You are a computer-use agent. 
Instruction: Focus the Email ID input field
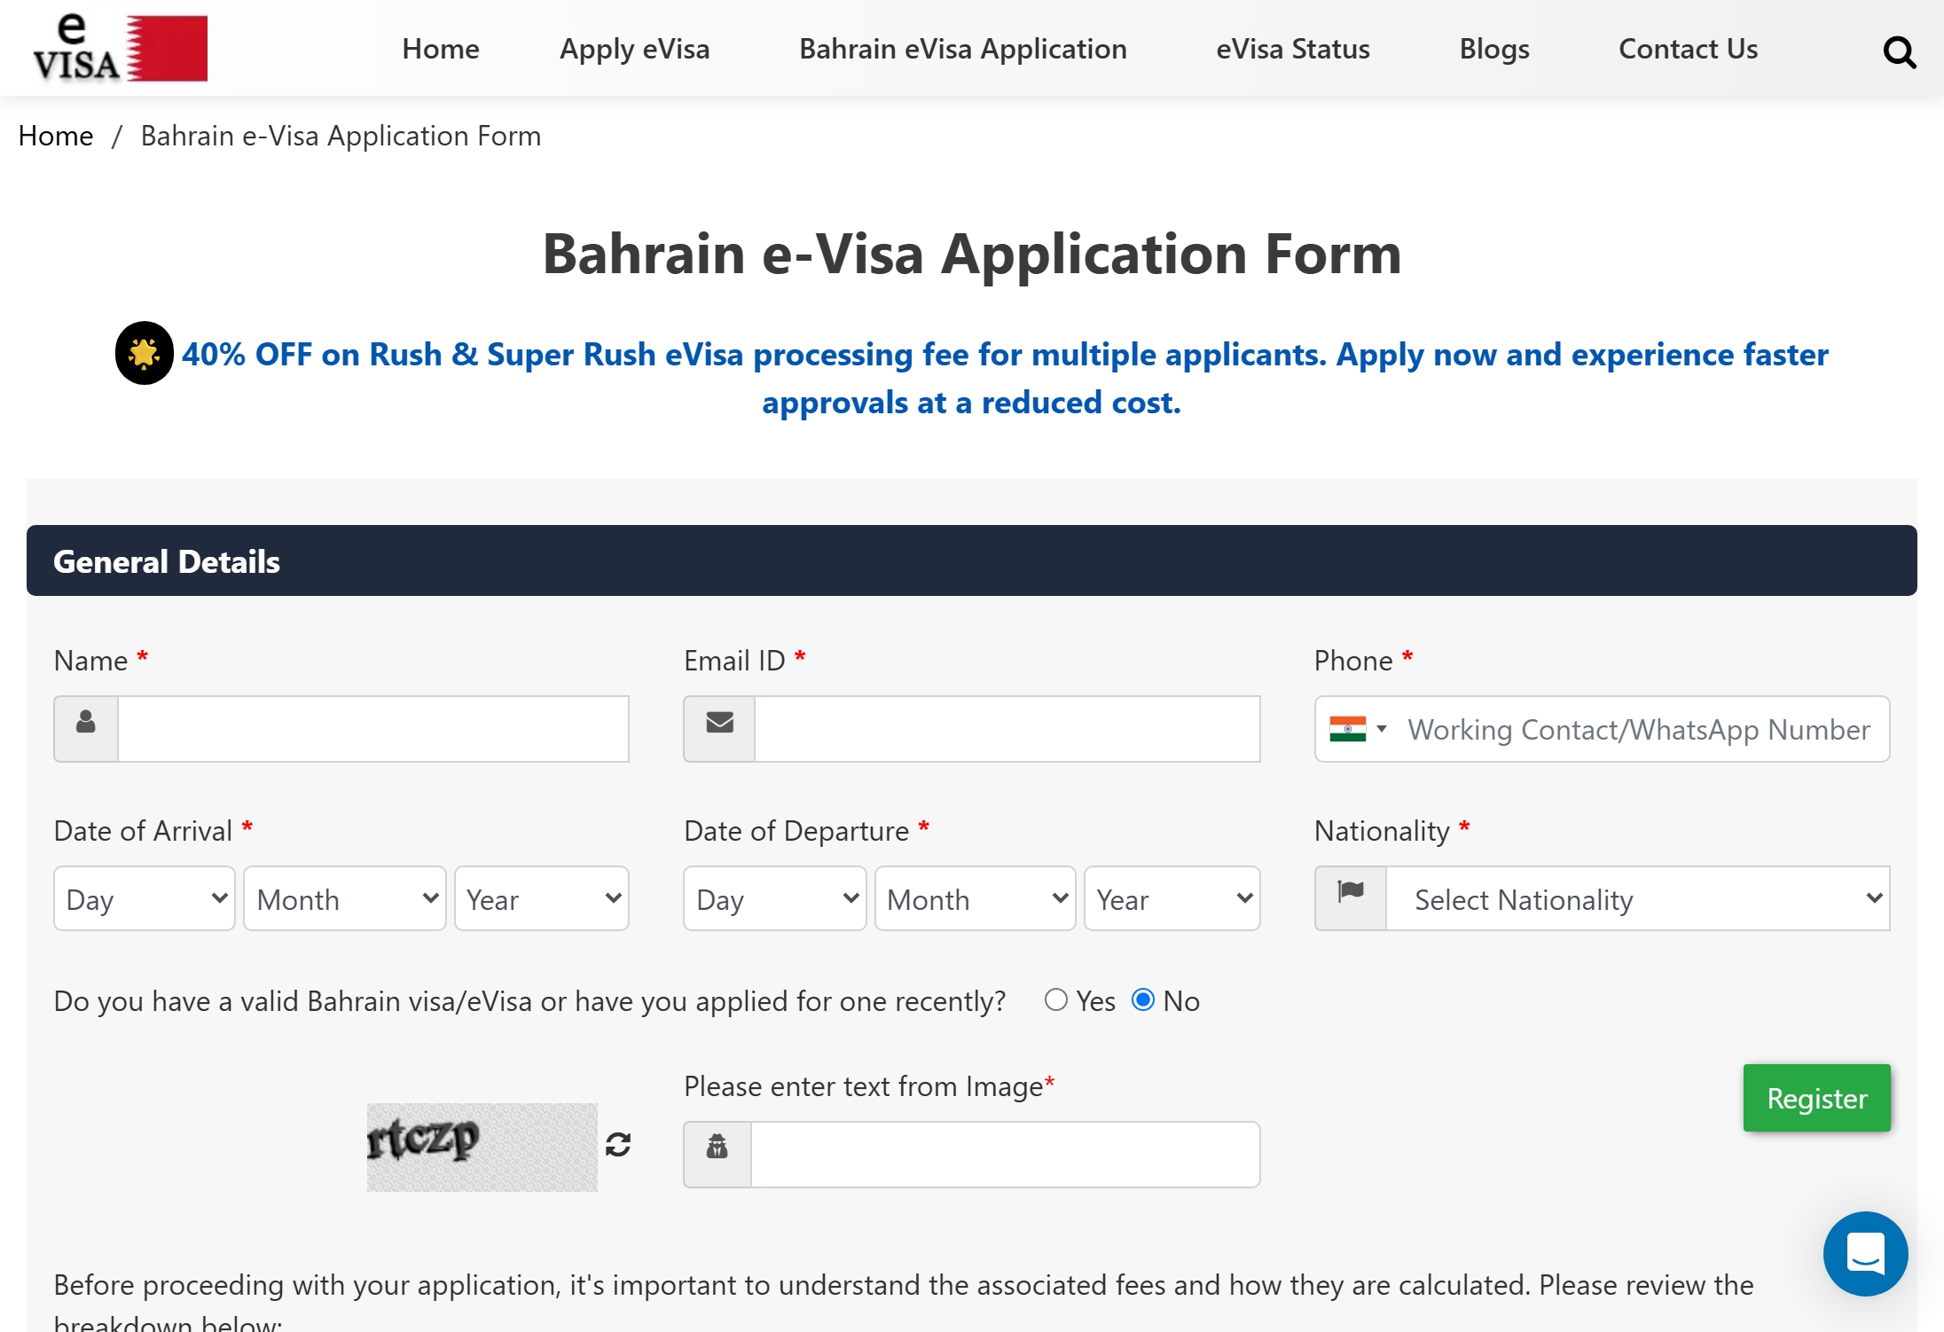[x=1007, y=729]
